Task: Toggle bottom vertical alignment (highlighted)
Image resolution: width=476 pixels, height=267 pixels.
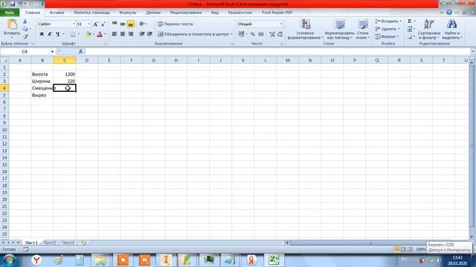Action: tap(131, 24)
